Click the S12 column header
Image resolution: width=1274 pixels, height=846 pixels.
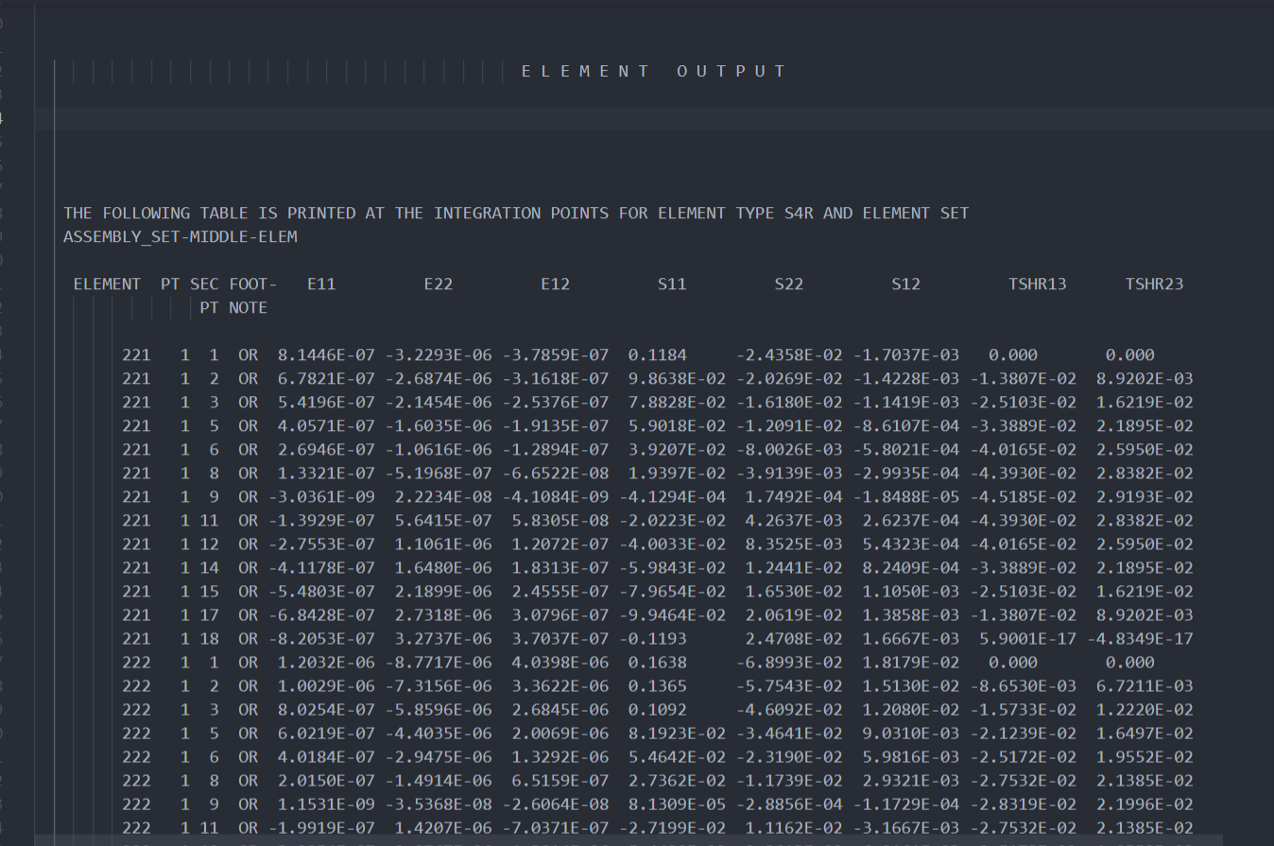click(x=905, y=284)
